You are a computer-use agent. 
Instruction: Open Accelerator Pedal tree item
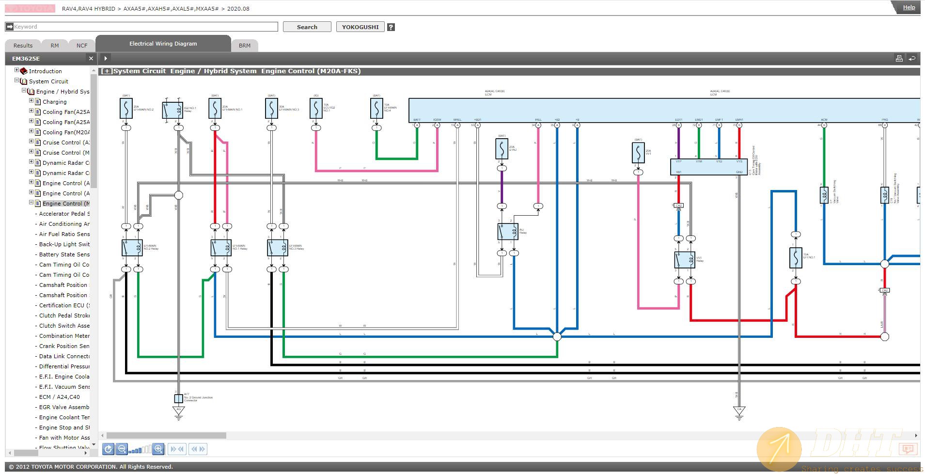(x=64, y=214)
